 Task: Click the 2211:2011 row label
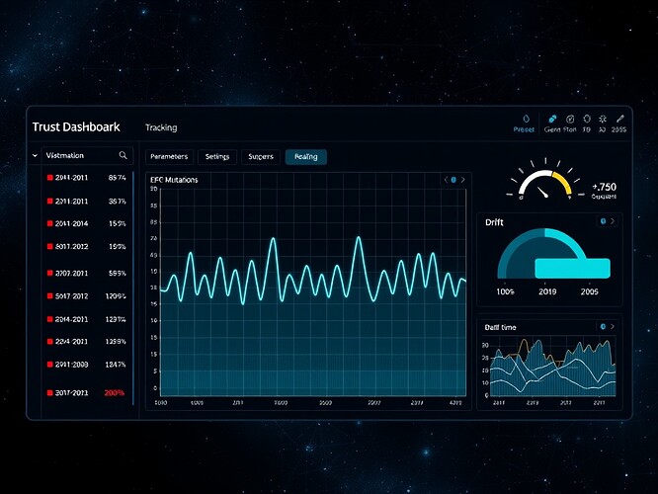tap(72, 202)
